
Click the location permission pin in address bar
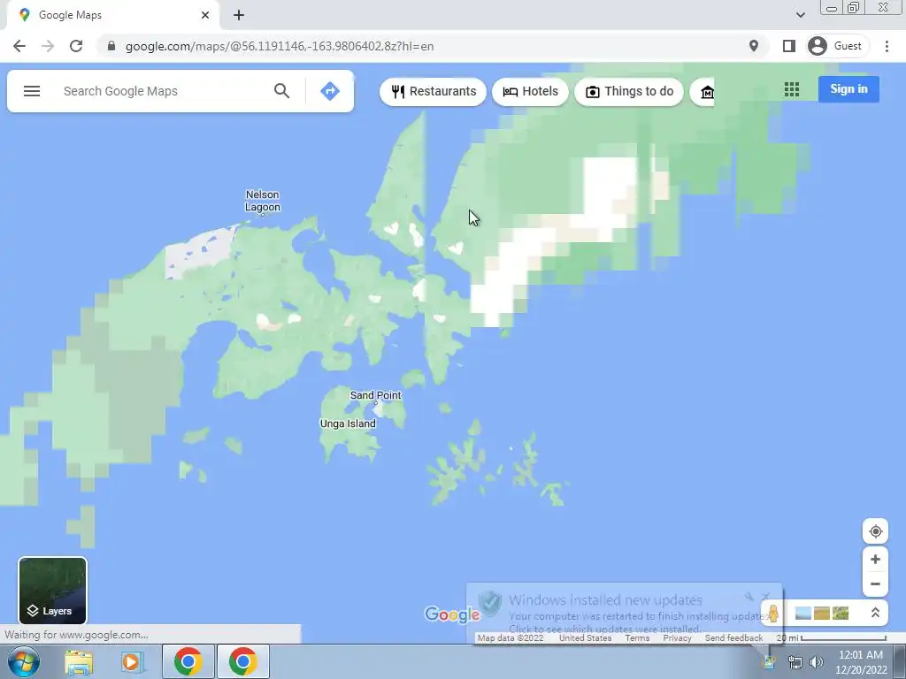click(754, 46)
